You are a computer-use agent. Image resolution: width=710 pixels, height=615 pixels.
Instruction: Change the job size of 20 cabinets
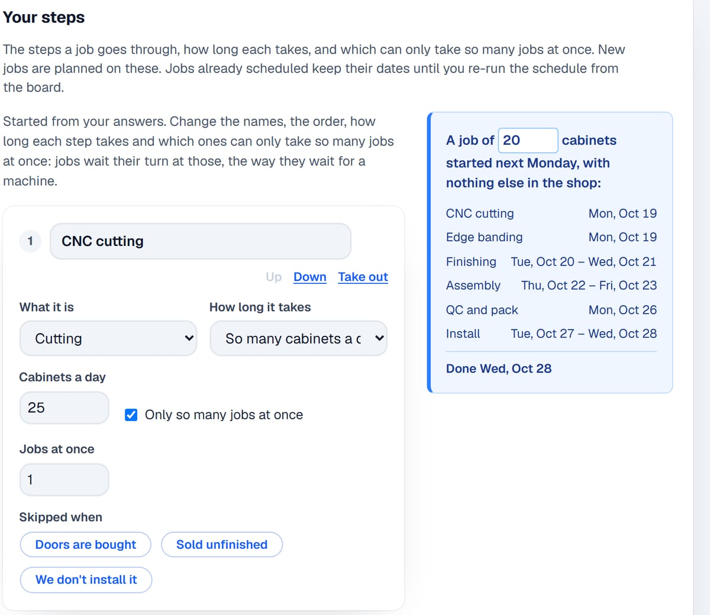click(x=528, y=140)
